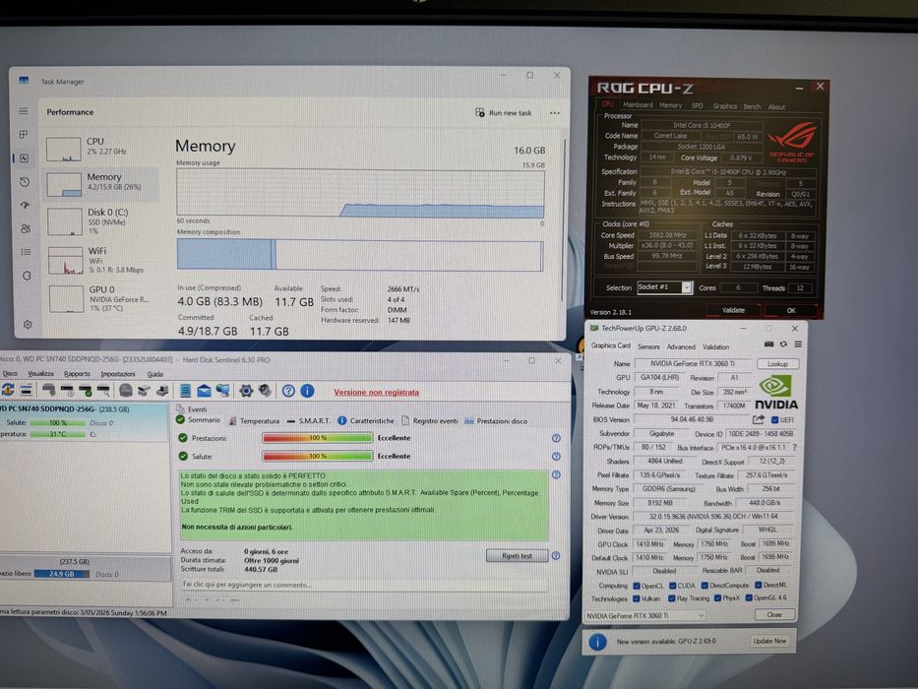Toggle UEFI checkbox in GPU-Z

[774, 420]
